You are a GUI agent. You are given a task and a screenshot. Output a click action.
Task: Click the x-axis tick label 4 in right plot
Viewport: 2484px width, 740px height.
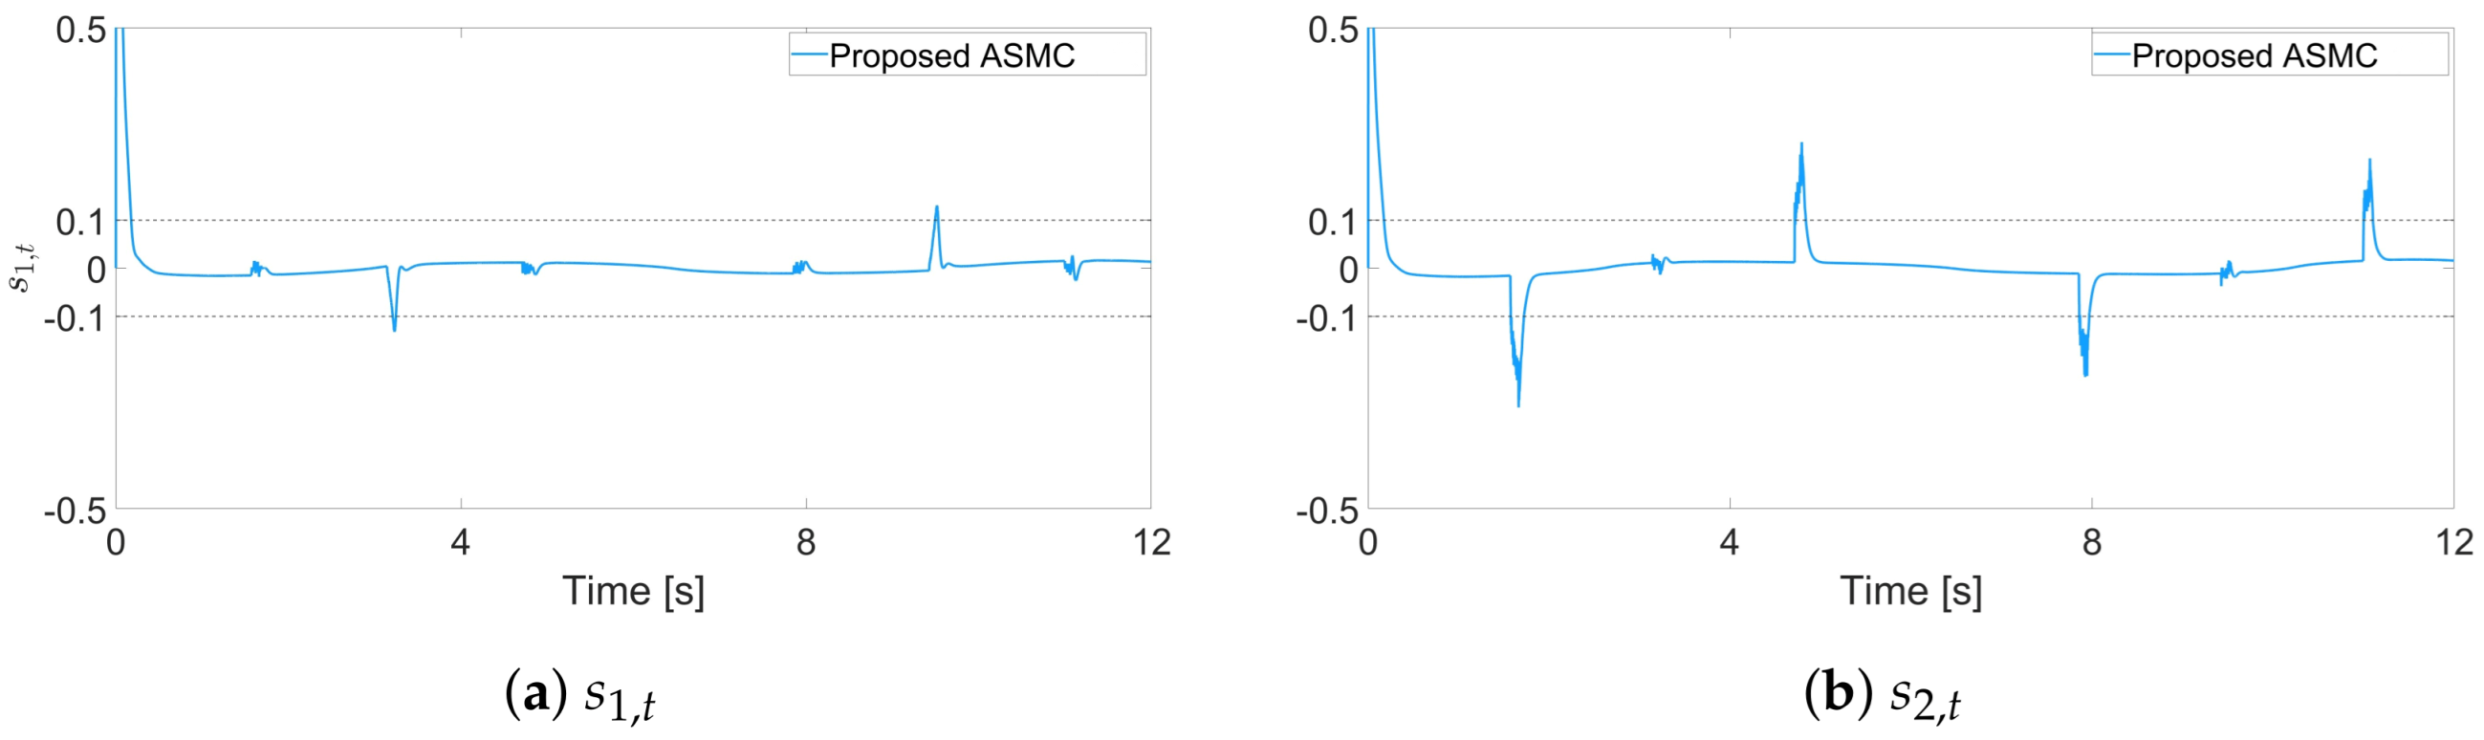click(1729, 542)
